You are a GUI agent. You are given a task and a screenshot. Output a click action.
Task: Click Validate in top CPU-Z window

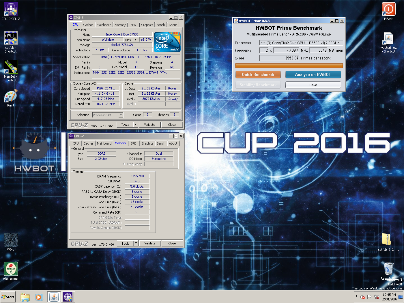149,125
